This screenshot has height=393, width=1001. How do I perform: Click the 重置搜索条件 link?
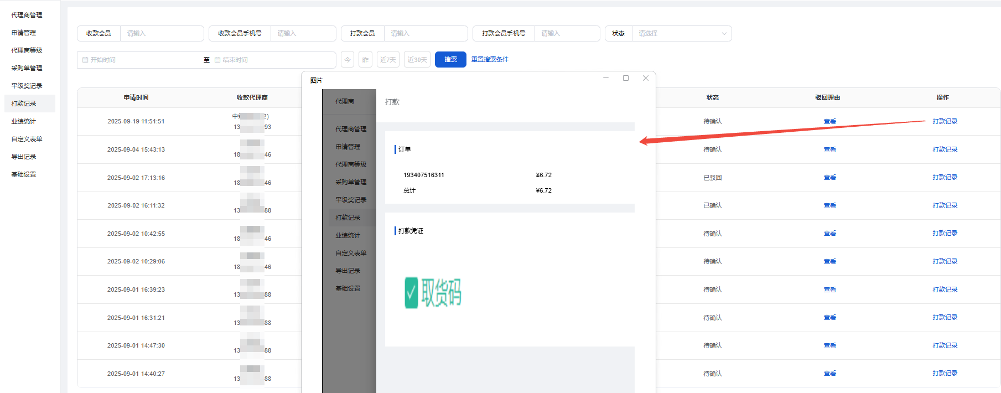click(x=490, y=59)
